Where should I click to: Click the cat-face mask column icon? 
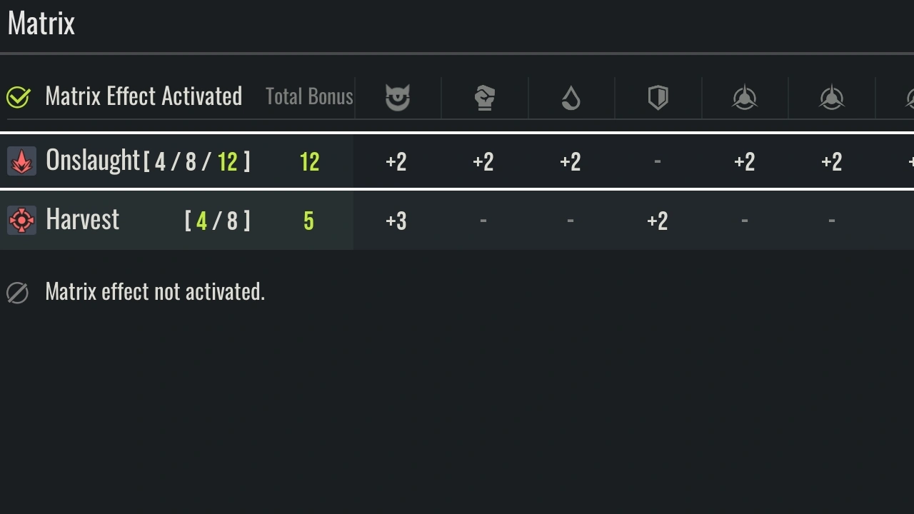coord(397,97)
